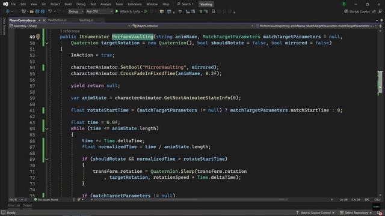This screenshot has height=216, width=385.
Task: Open the Assembly-CSharp project dropdown
Action: coord(70,26)
